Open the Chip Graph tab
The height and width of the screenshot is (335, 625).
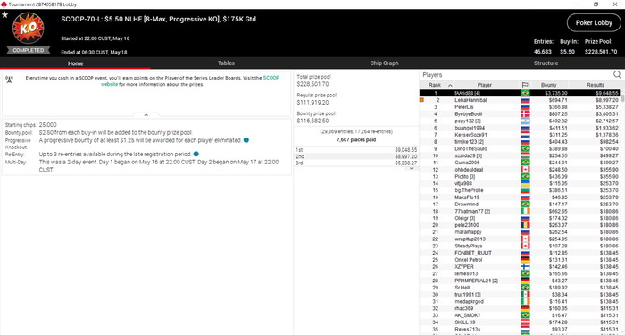(384, 63)
